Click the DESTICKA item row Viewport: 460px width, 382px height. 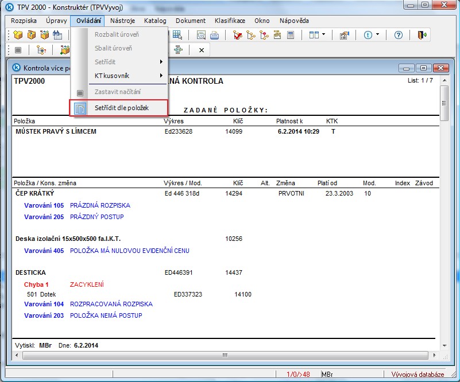click(129, 272)
